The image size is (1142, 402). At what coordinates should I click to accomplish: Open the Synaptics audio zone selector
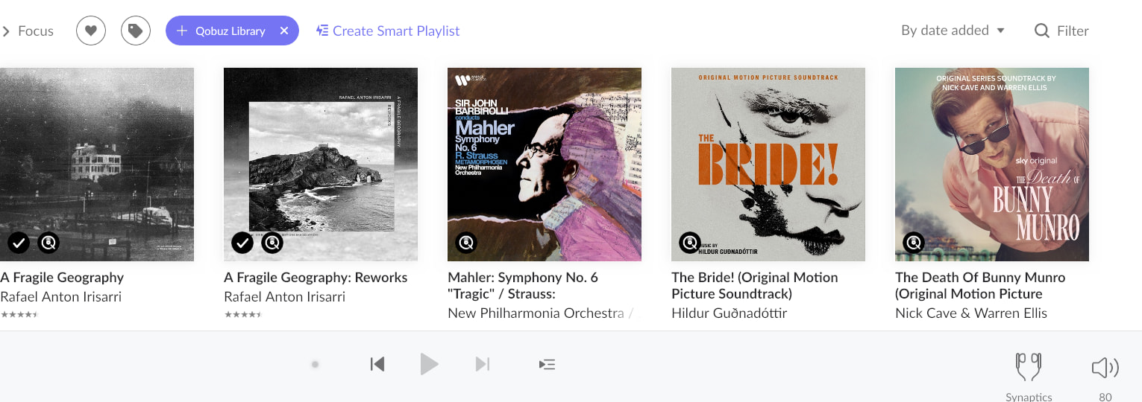tap(1029, 367)
